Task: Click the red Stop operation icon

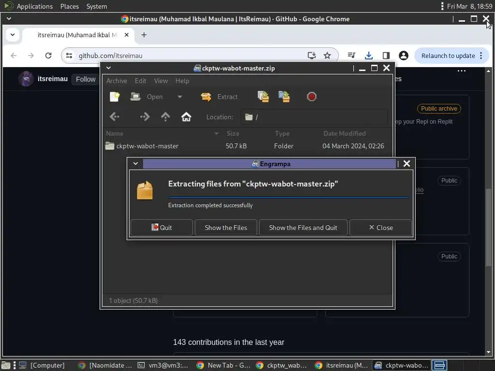Action: (311, 97)
